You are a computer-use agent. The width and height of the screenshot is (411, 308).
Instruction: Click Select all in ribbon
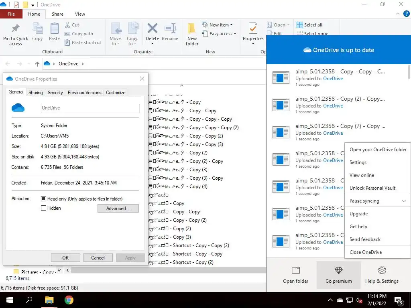click(309, 25)
